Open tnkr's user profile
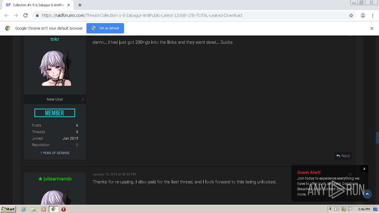The image size is (379, 213). point(55,39)
